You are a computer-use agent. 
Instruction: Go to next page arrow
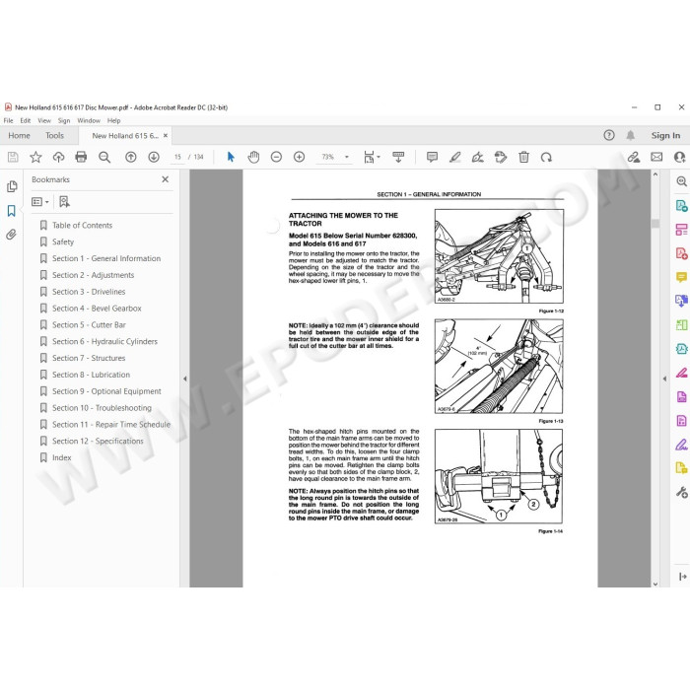[154, 157]
